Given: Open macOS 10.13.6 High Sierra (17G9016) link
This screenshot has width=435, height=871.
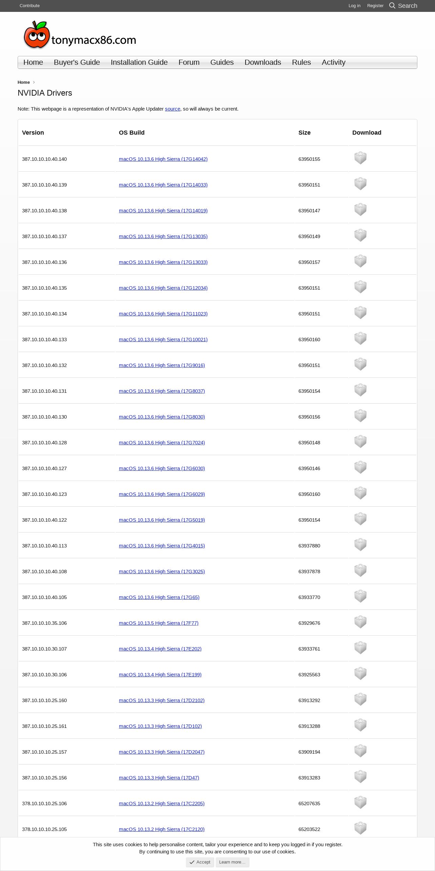Looking at the screenshot, I should (162, 365).
